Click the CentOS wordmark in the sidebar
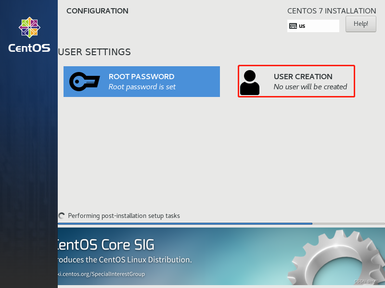The image size is (385, 288). point(29,48)
